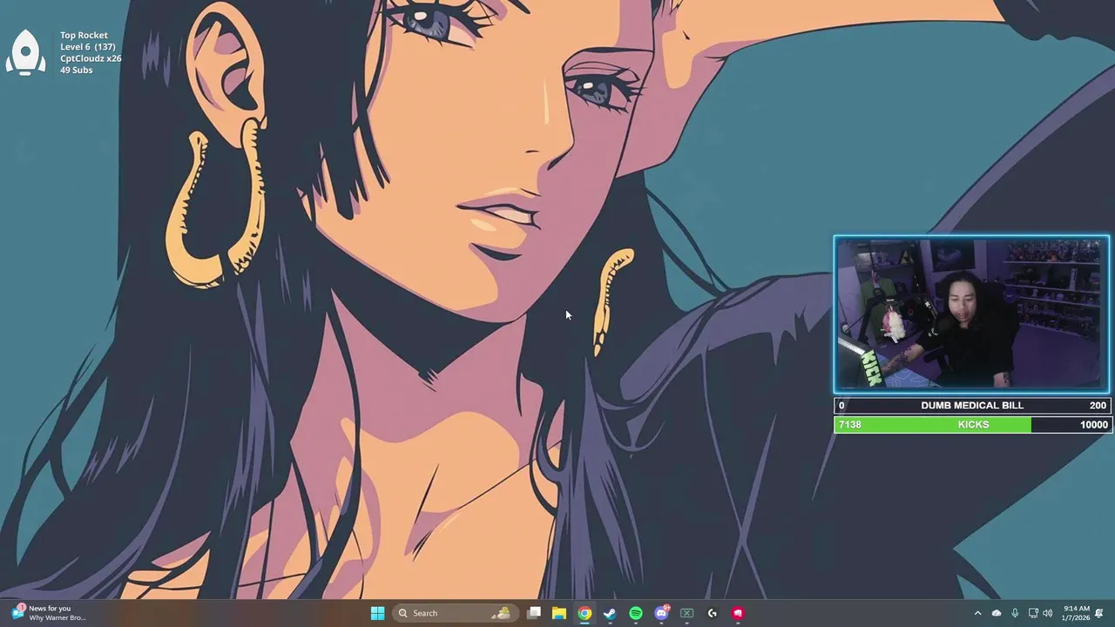
Task: Open the News for you widget
Action: point(49,613)
